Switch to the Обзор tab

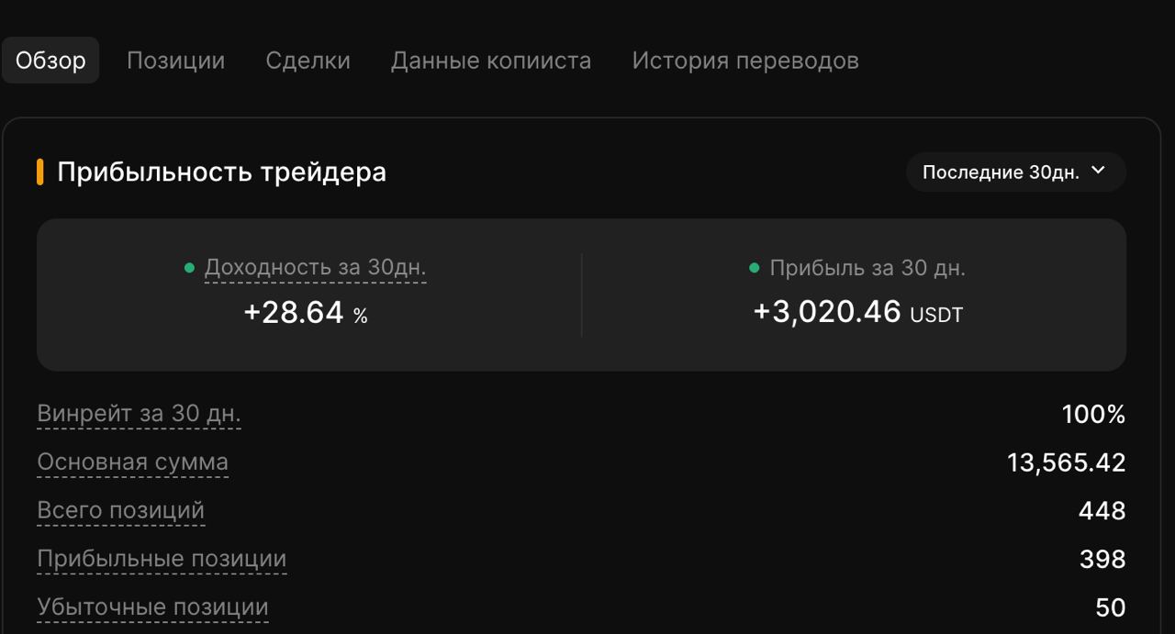click(x=50, y=61)
